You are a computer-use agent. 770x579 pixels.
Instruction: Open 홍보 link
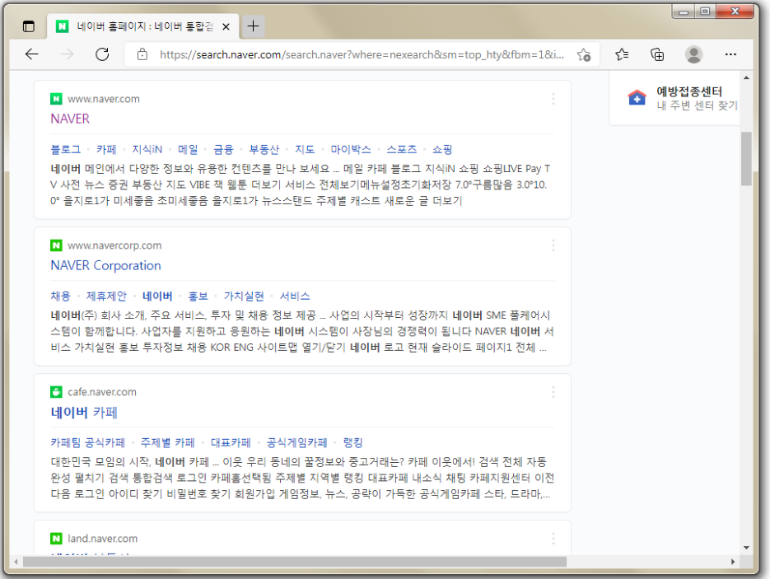pyautogui.click(x=198, y=297)
